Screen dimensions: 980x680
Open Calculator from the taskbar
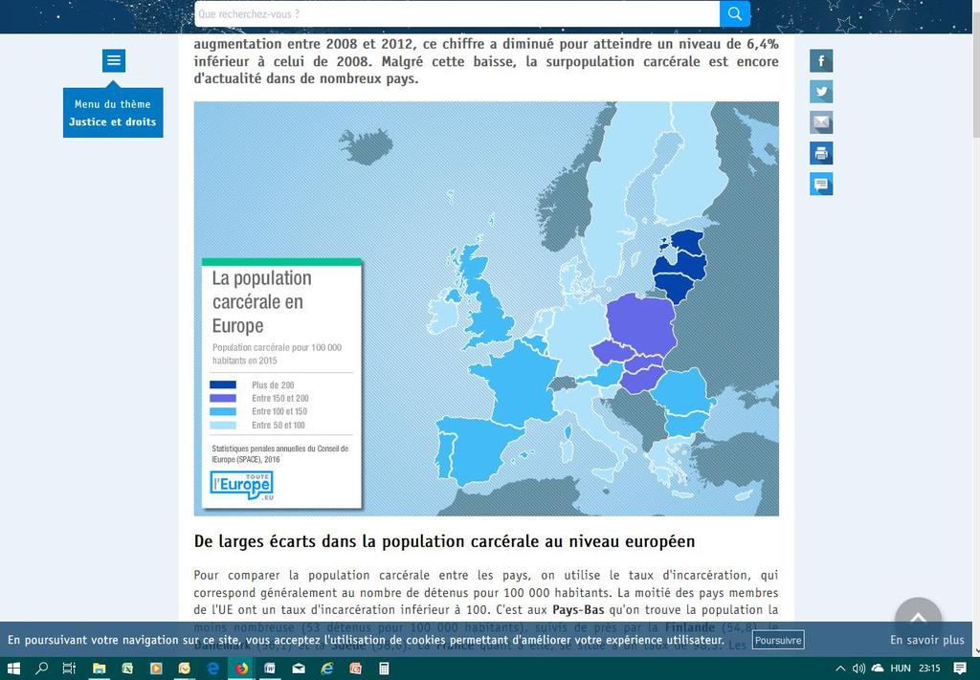tap(385, 669)
